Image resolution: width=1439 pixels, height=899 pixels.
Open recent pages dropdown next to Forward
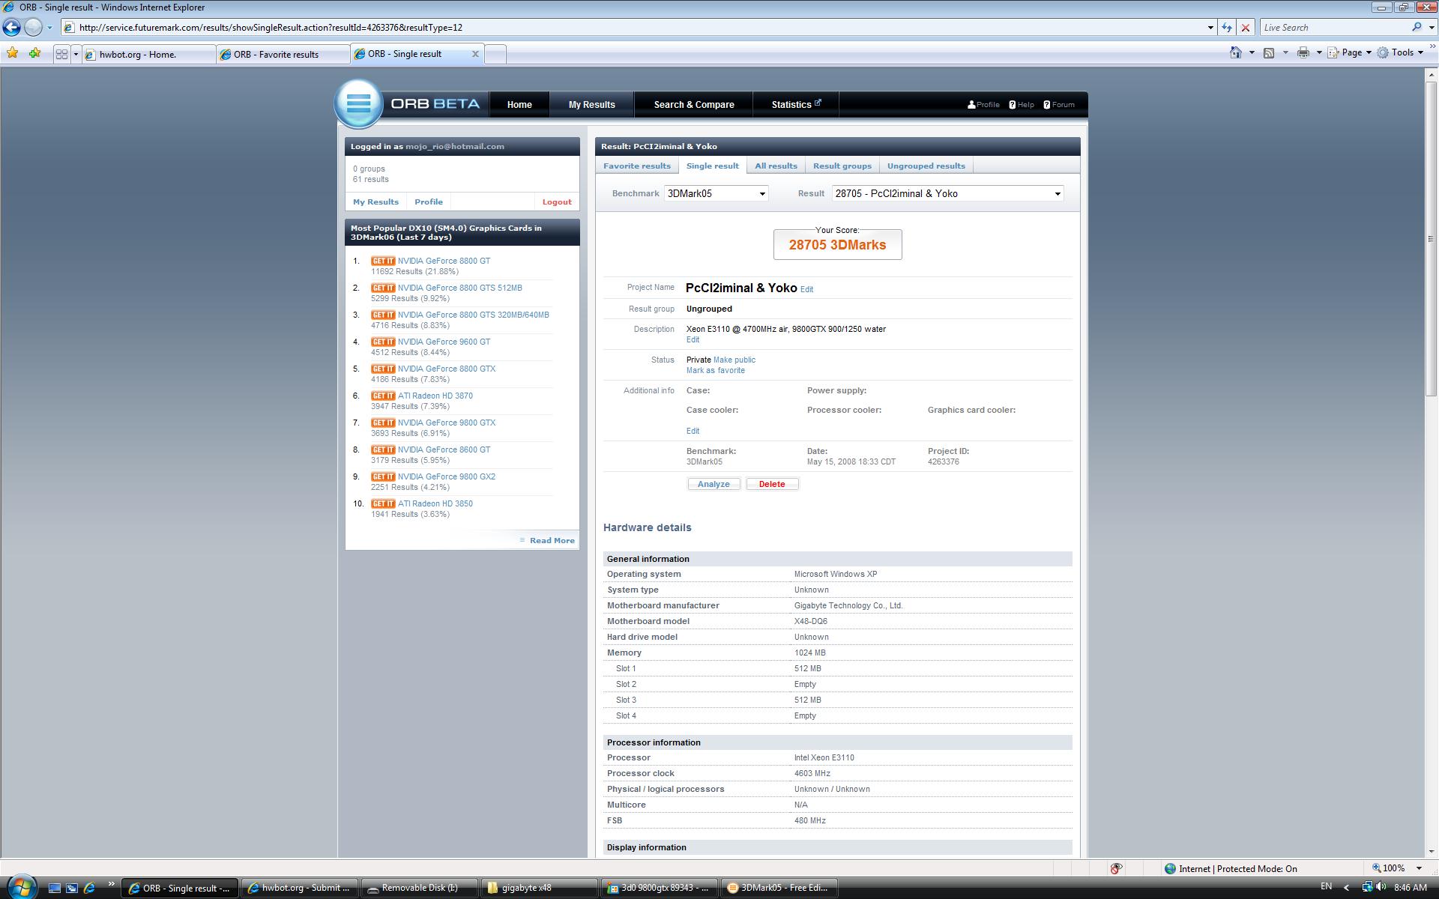pos(49,28)
